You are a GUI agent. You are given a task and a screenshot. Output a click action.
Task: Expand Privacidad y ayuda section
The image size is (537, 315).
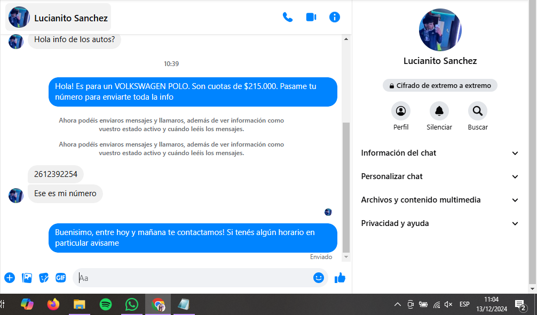coord(440,223)
